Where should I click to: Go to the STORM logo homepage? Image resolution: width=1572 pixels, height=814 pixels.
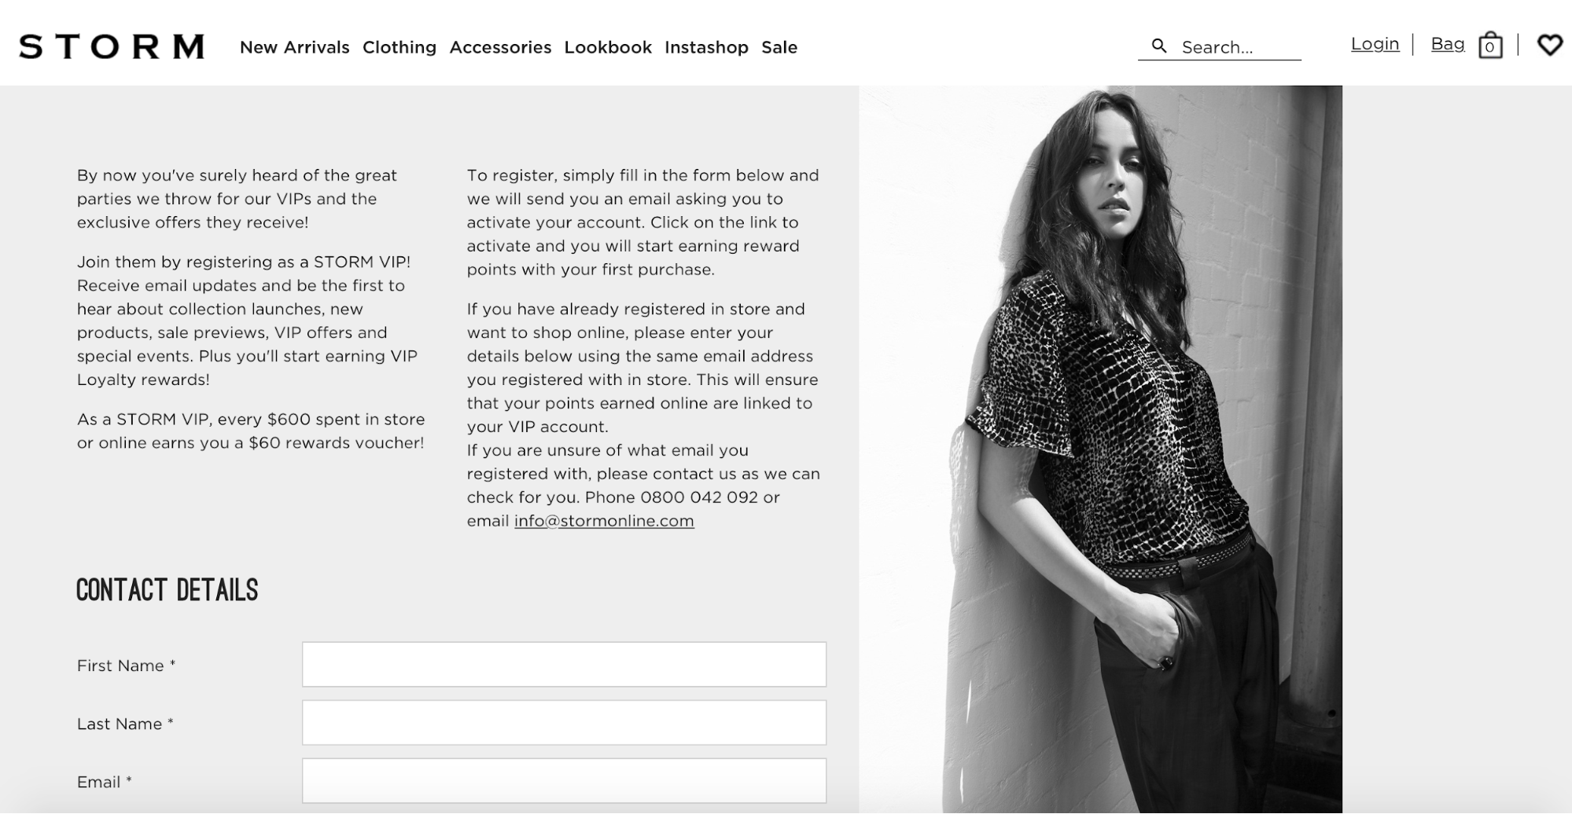pyautogui.click(x=112, y=46)
